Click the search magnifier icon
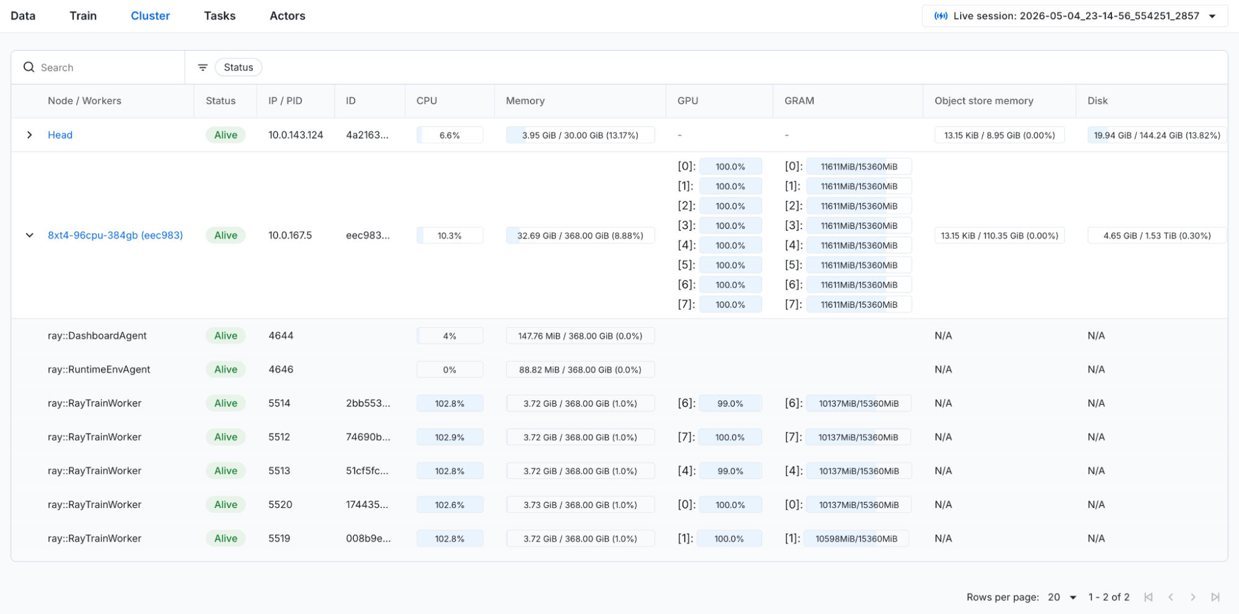The height and width of the screenshot is (614, 1239). pyautogui.click(x=29, y=67)
